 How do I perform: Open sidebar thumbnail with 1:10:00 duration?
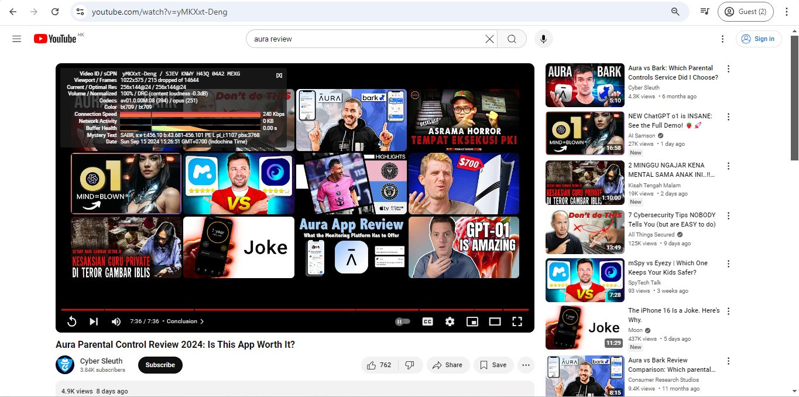pos(585,182)
